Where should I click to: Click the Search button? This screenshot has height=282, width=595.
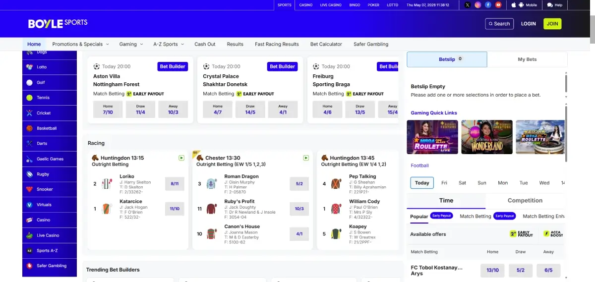[499, 23]
